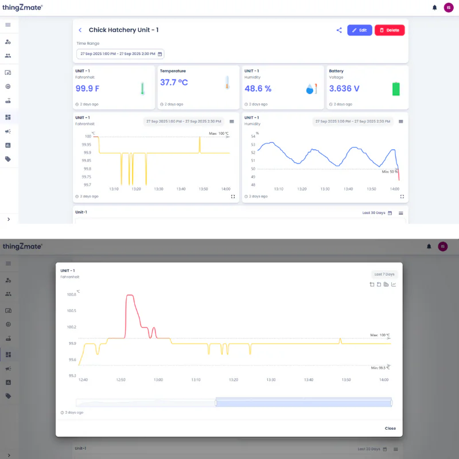Viewport: 459px width, 459px height.
Task: Switch the popup chart to bar chart view
Action: [386, 285]
